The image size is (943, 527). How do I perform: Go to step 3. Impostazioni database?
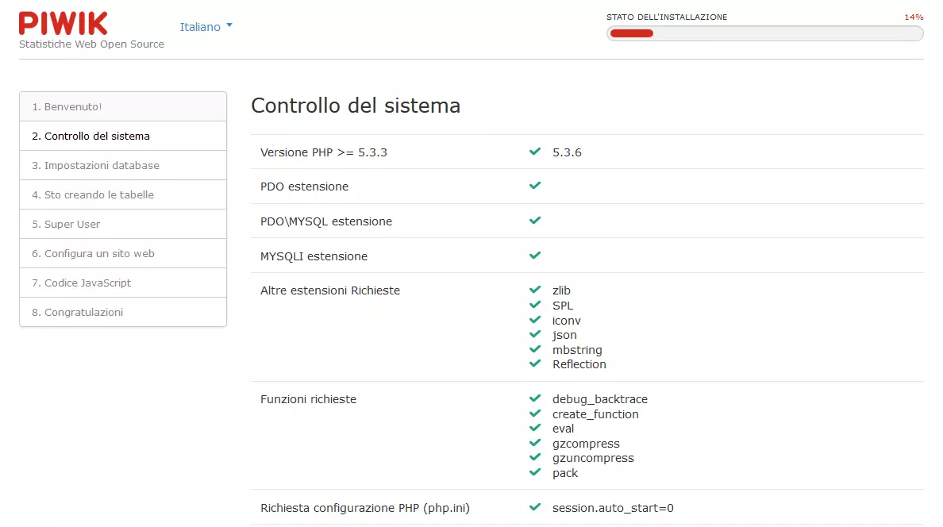pyautogui.click(x=123, y=165)
